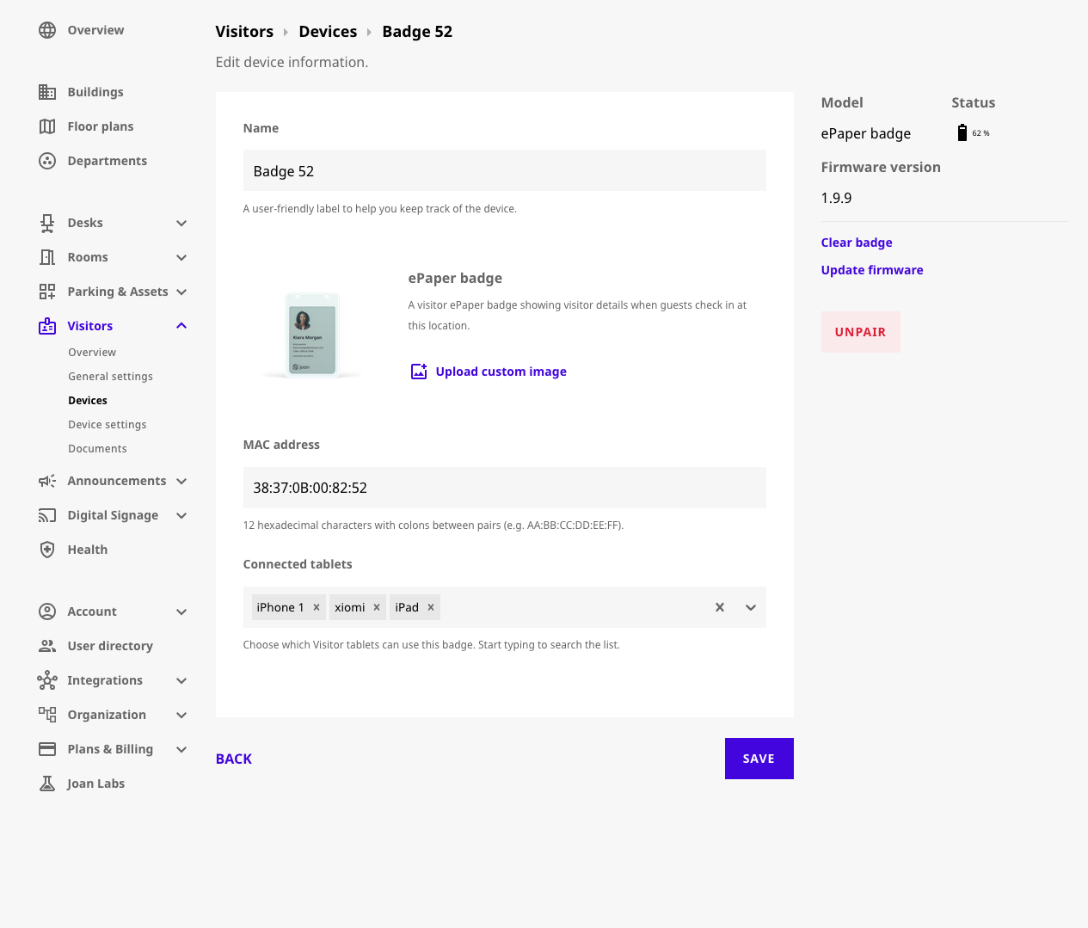Open the Connected tablets dropdown arrow
1088x928 pixels.
[751, 607]
